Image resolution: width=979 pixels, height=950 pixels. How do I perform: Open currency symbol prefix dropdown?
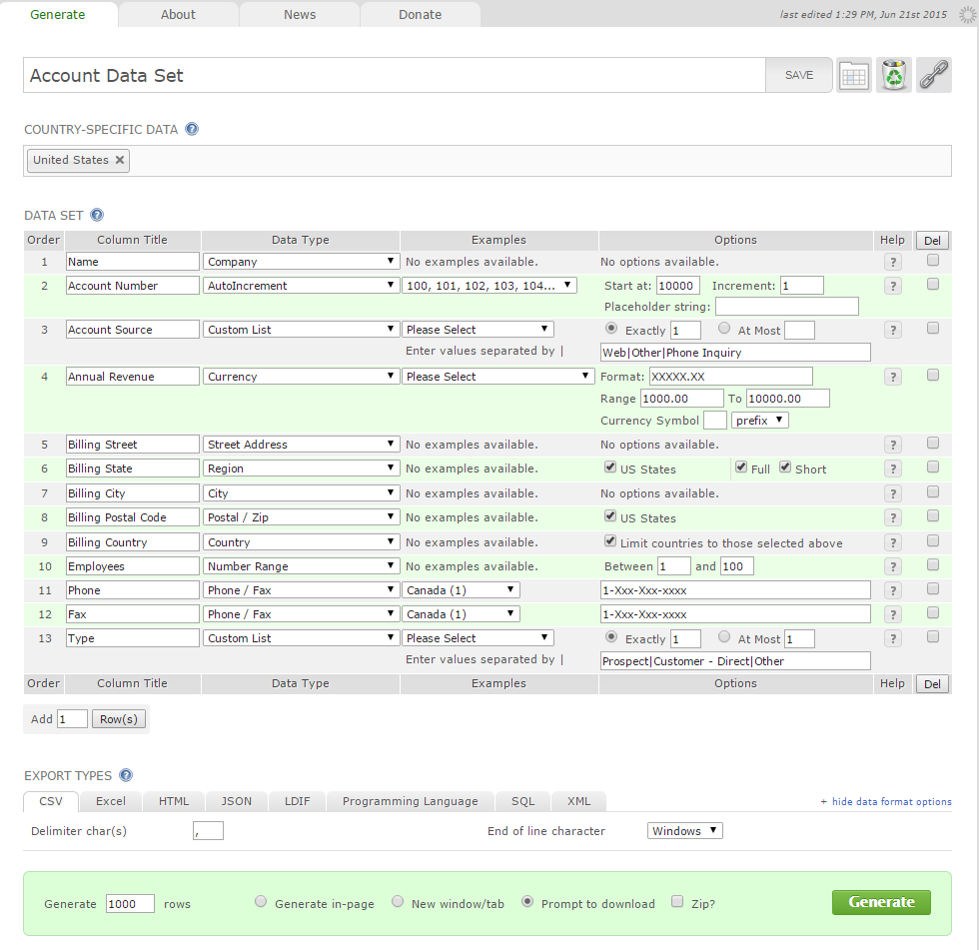point(759,421)
